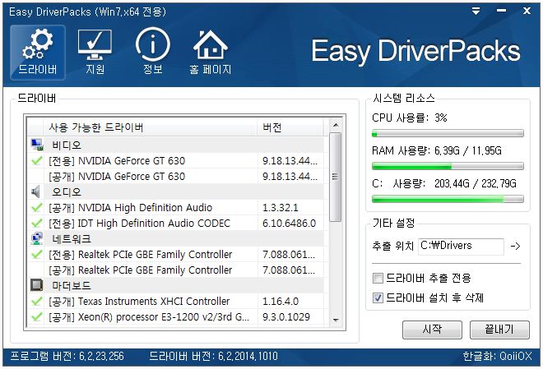The height and width of the screenshot is (369, 543).
Task: Click 한글화: QoiiOX status text
Action: click(497, 356)
